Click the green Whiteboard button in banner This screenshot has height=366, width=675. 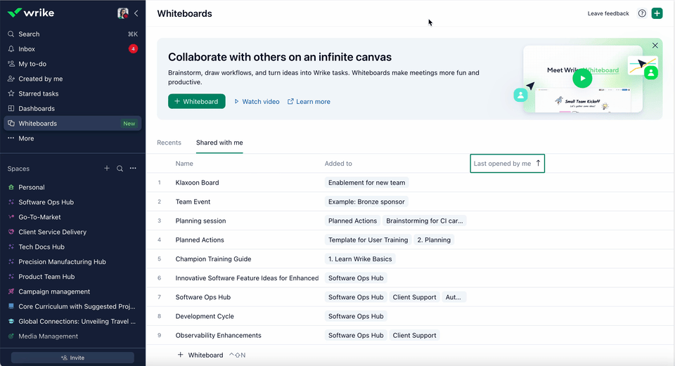pos(196,102)
